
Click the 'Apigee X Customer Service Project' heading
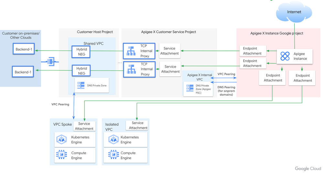(x=168, y=32)
